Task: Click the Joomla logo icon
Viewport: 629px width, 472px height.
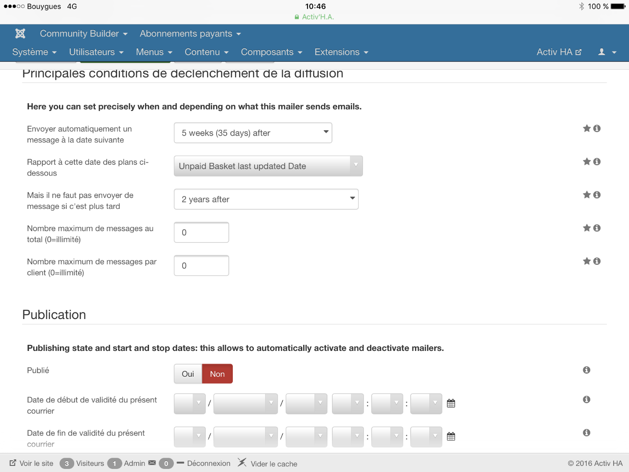Action: (20, 34)
